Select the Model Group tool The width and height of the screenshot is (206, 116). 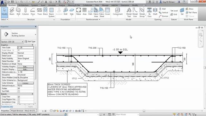point(142,13)
